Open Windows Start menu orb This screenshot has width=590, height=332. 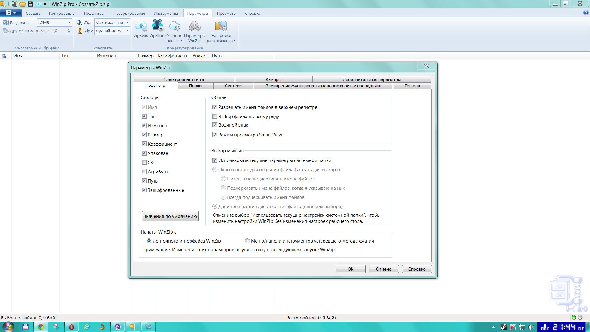point(8,326)
